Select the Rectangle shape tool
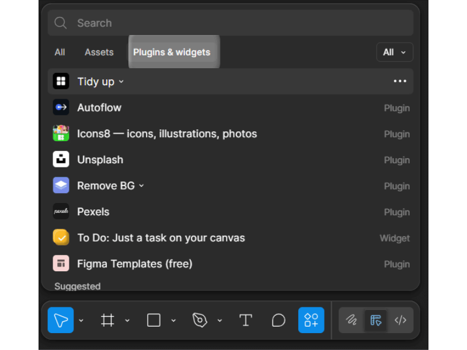The width and height of the screenshot is (467, 350). click(x=154, y=320)
